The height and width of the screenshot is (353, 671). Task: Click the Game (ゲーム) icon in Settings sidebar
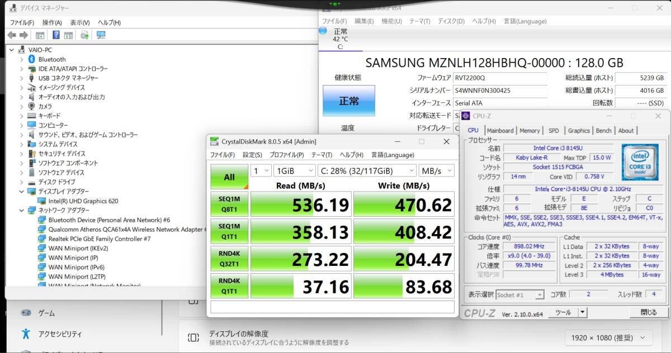pos(25,313)
